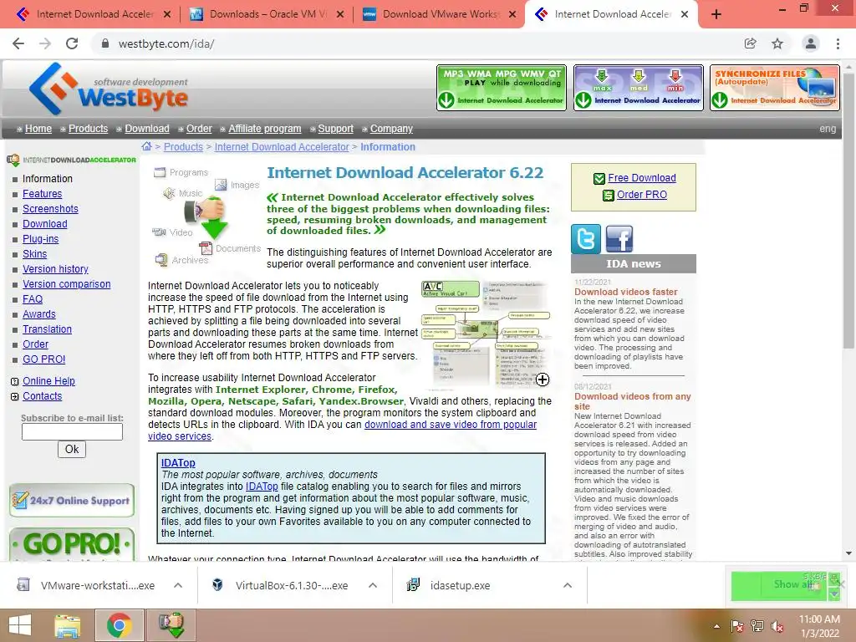Open the Facebook icon link

pyautogui.click(x=619, y=238)
